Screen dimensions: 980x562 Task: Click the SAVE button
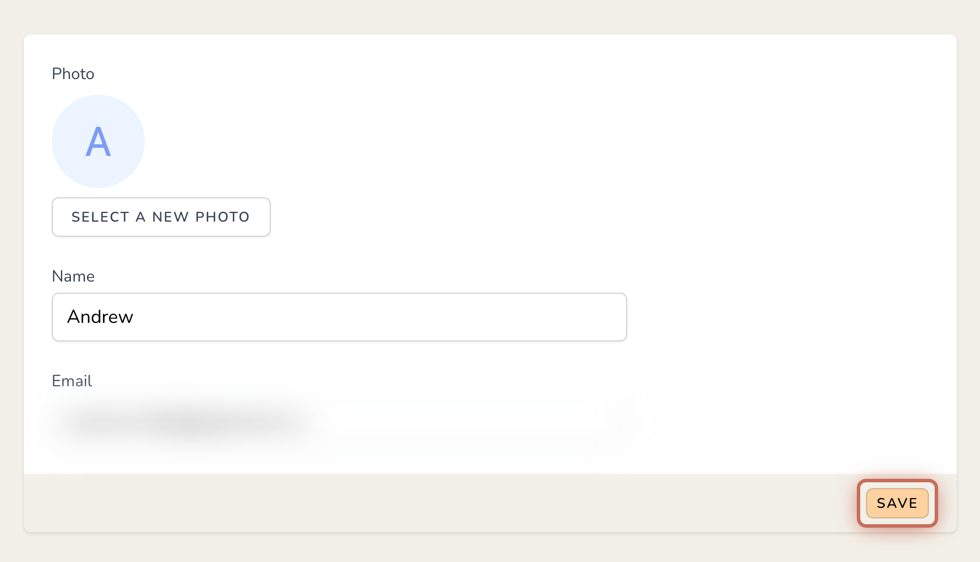(x=897, y=503)
